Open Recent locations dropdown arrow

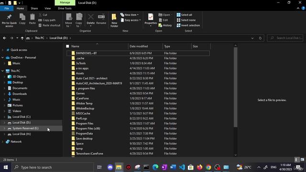click(x=17, y=38)
